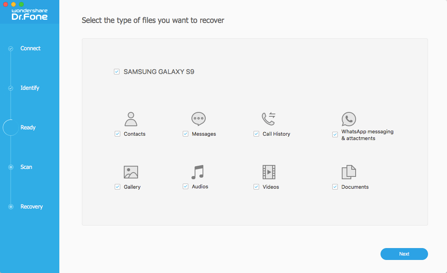Click the Next button
Viewport: 447px width, 273px height.
point(404,254)
